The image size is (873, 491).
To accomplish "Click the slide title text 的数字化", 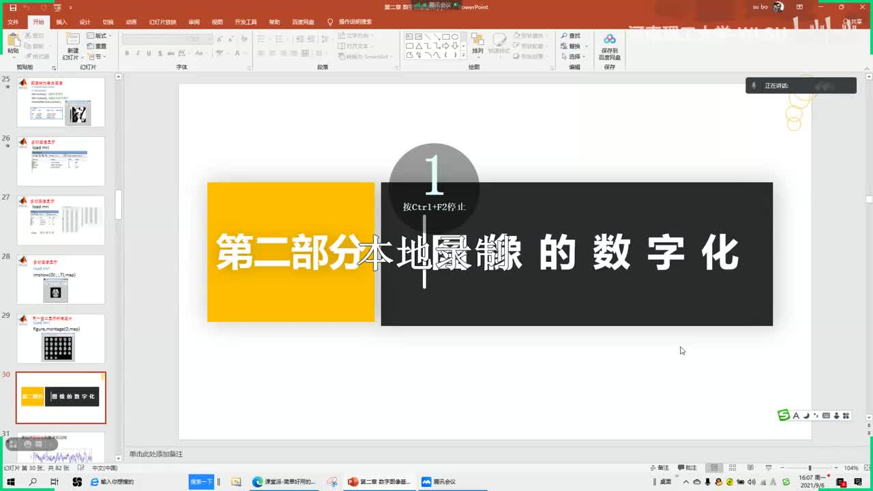I will (638, 253).
